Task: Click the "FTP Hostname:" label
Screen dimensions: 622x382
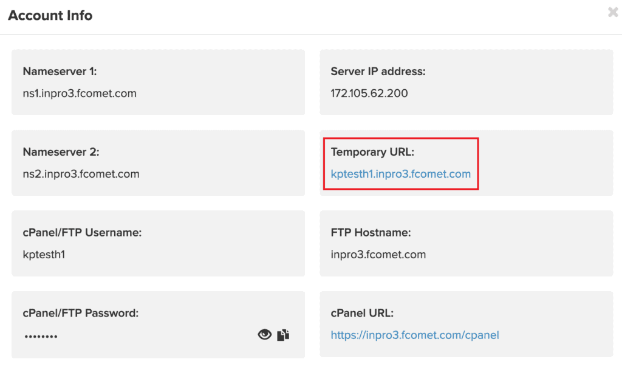Action: [371, 232]
